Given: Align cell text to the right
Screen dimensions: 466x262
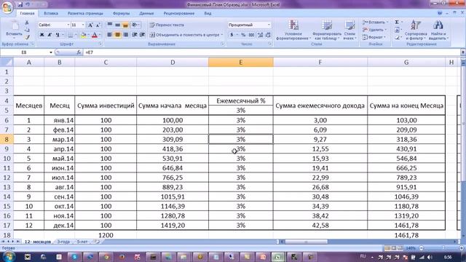Looking at the screenshot, I should [125, 35].
